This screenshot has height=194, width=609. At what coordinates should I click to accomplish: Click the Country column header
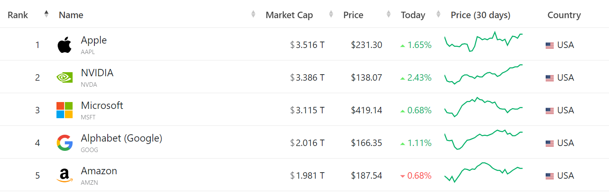[x=564, y=15]
